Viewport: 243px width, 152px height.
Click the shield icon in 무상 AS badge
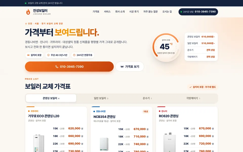pos(48,55)
